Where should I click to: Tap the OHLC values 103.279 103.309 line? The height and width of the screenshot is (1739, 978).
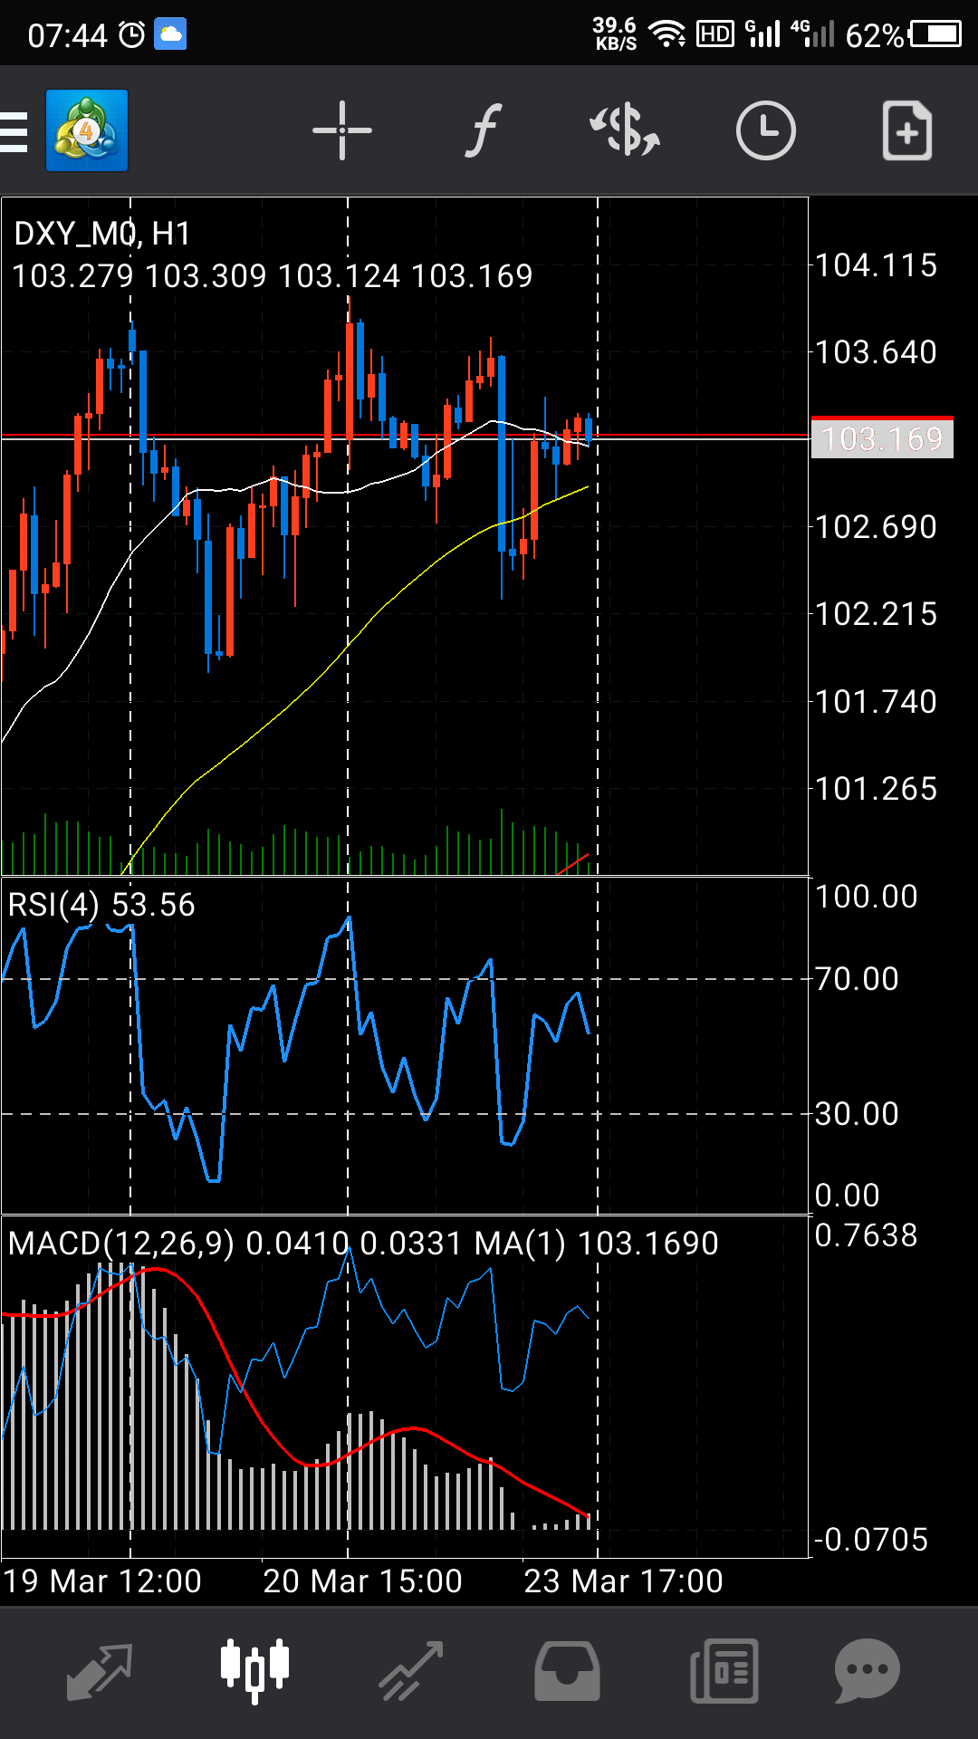click(x=273, y=275)
